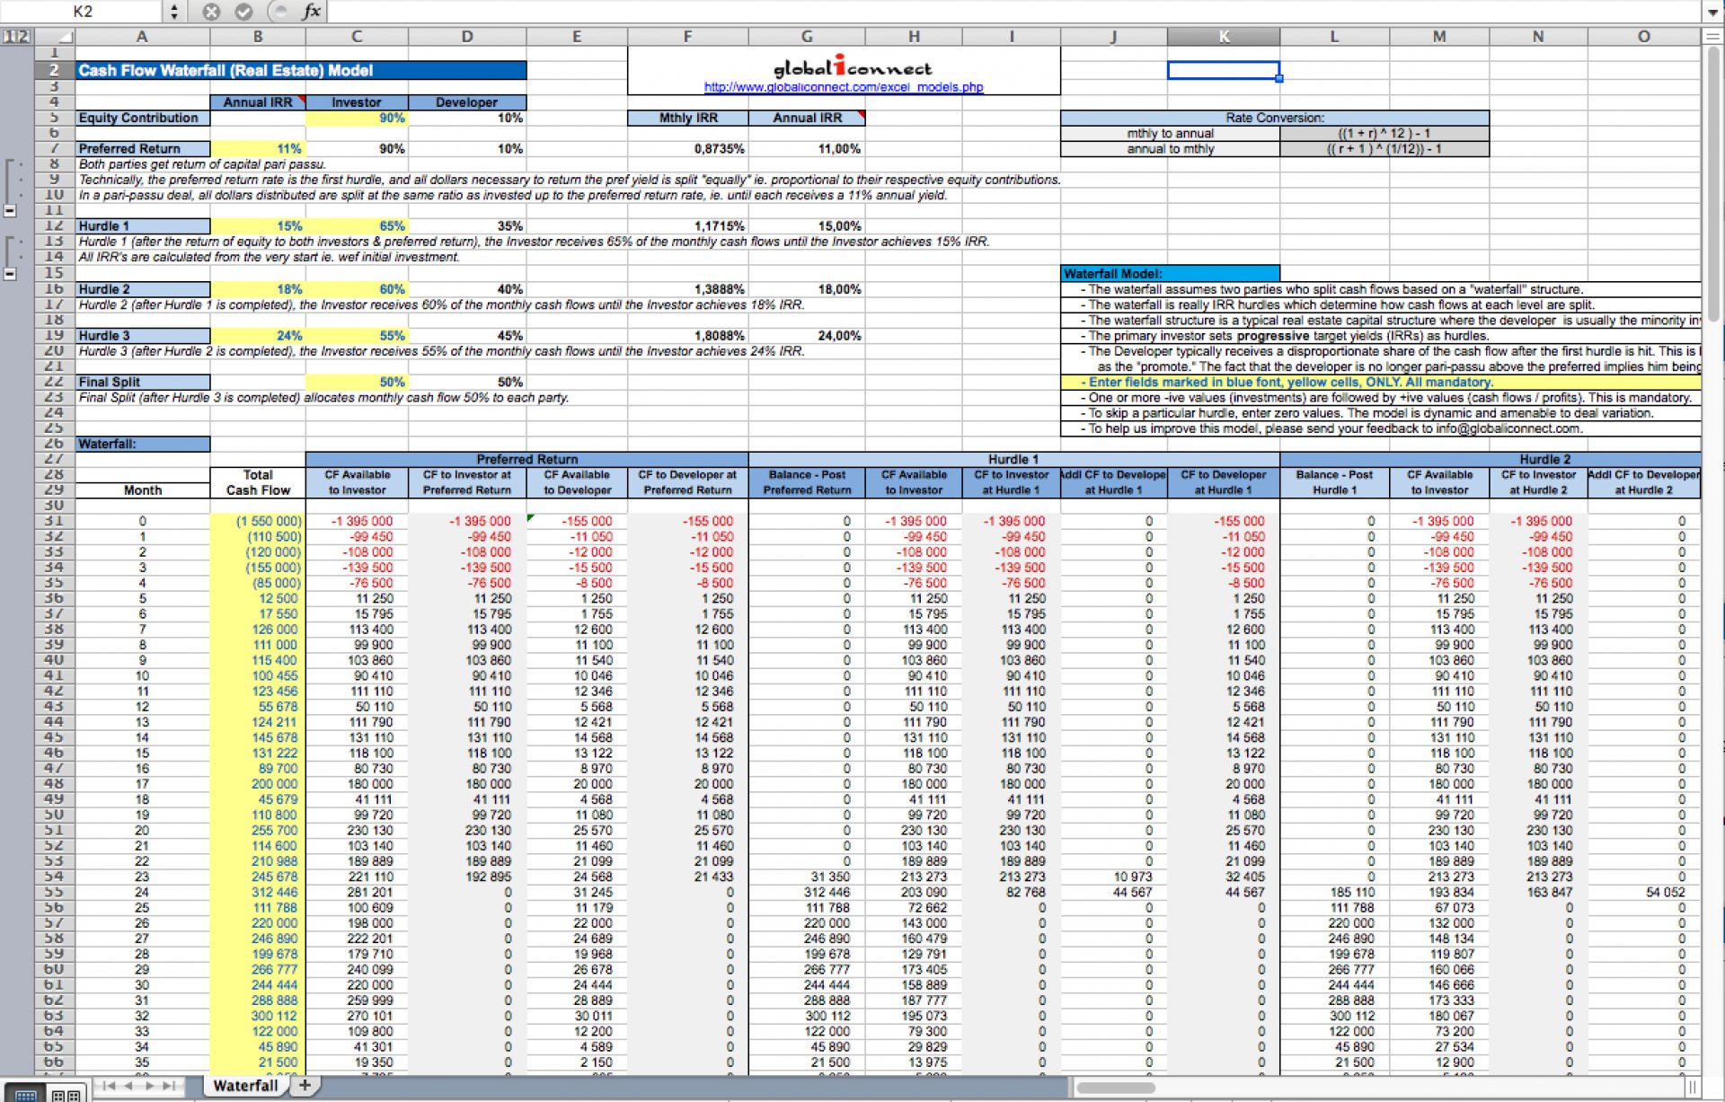This screenshot has width=1725, height=1102.
Task: Click the 54 052 cell under Hurdle 2
Action: [1643, 892]
